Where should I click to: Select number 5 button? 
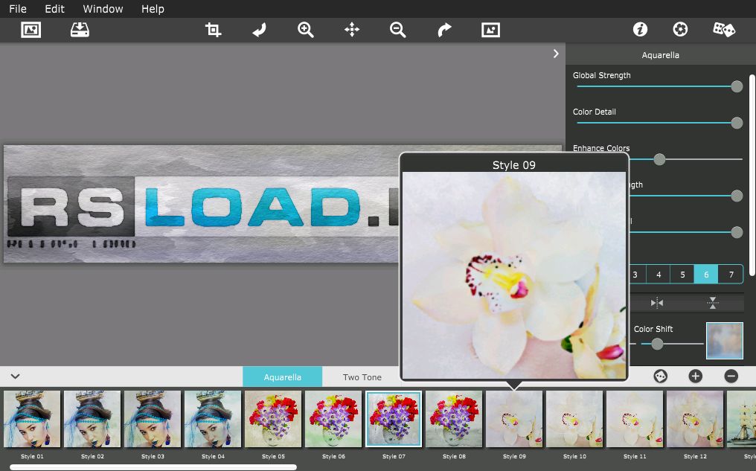tap(682, 275)
